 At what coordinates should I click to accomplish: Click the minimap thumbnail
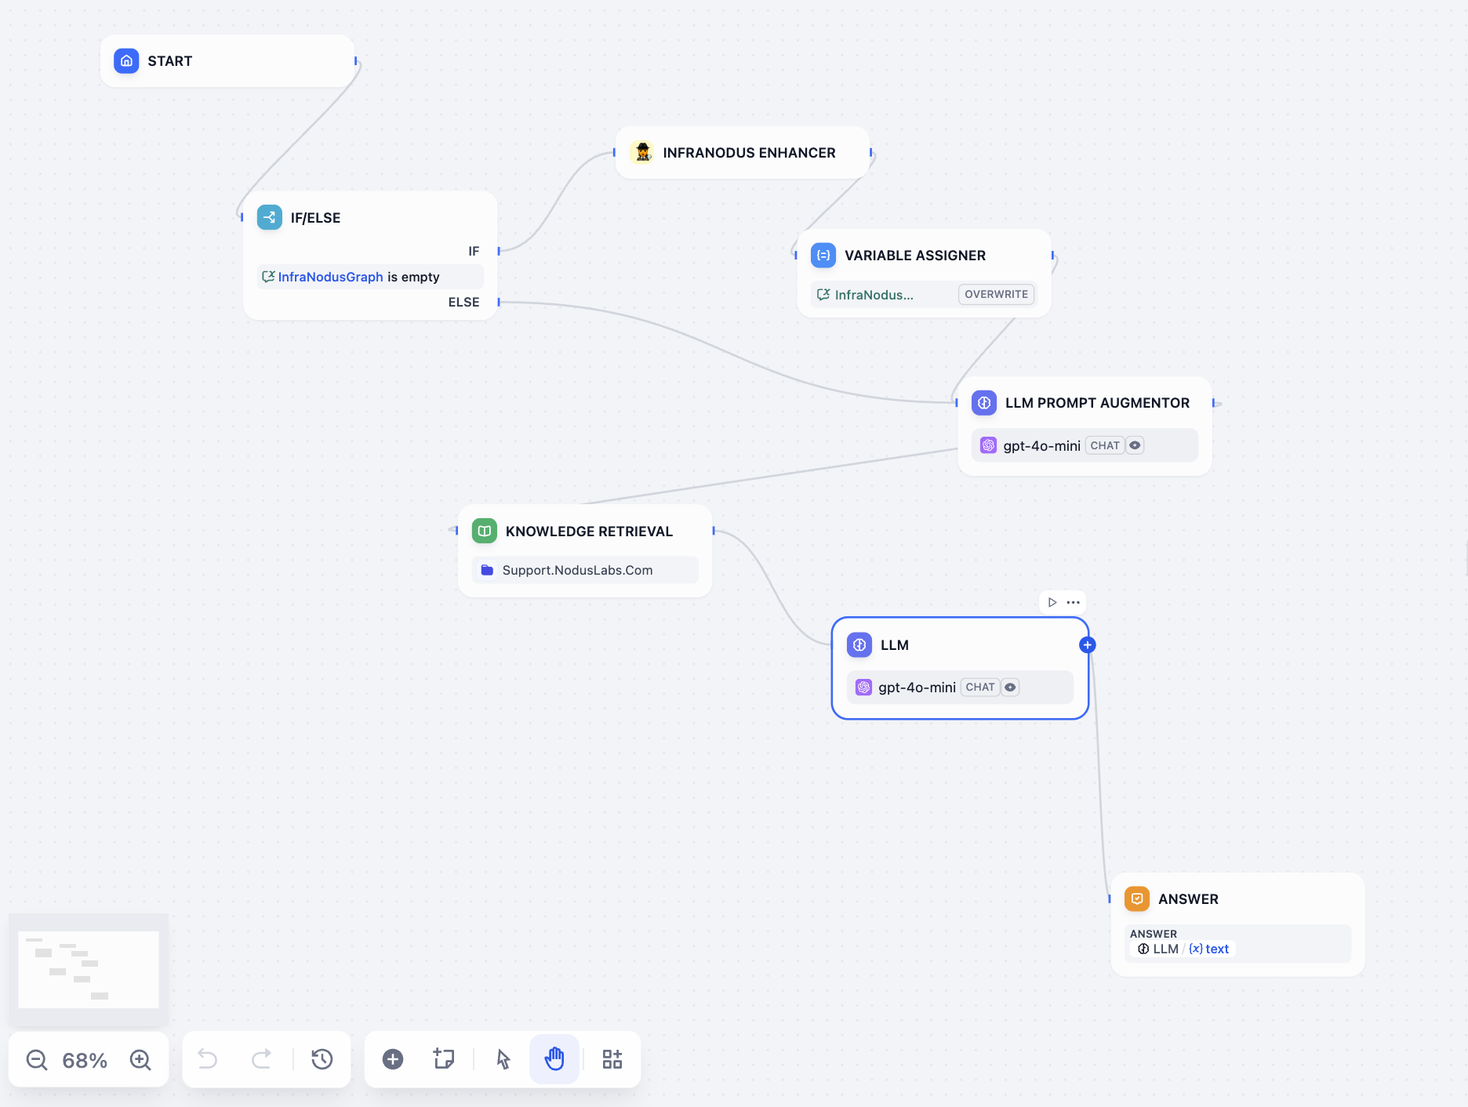tap(88, 969)
